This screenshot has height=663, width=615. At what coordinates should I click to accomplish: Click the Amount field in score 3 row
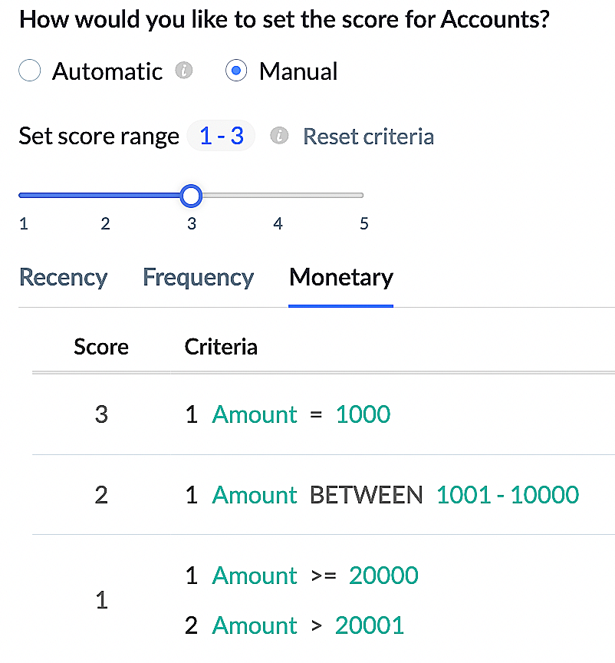click(x=255, y=414)
